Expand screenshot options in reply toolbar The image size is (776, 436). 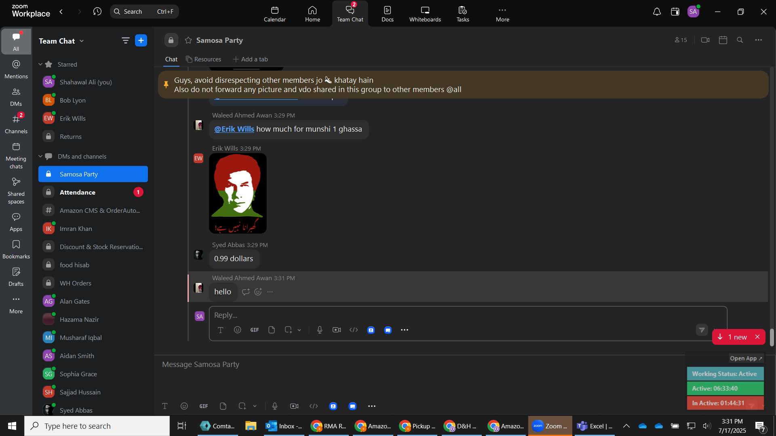299,330
